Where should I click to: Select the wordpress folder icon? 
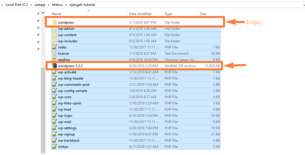tap(54, 22)
